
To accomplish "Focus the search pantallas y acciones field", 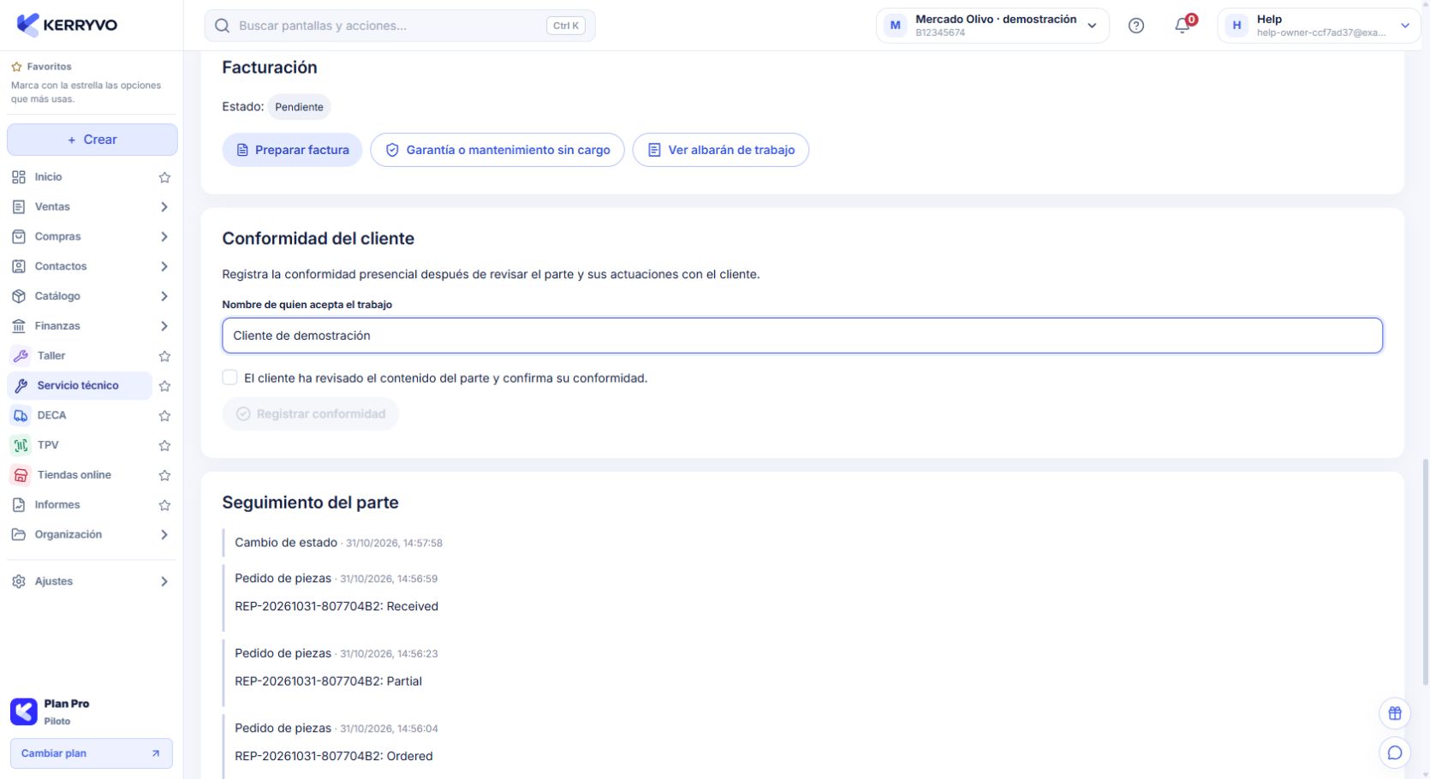I will coord(400,26).
